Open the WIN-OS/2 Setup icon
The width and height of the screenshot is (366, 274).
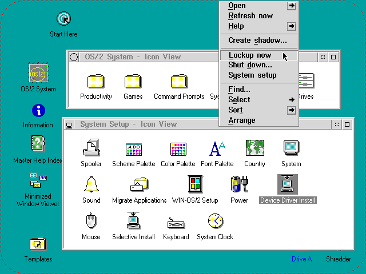tap(195, 184)
